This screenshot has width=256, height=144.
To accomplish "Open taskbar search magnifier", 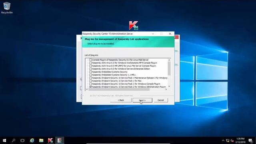I will point(14,140).
